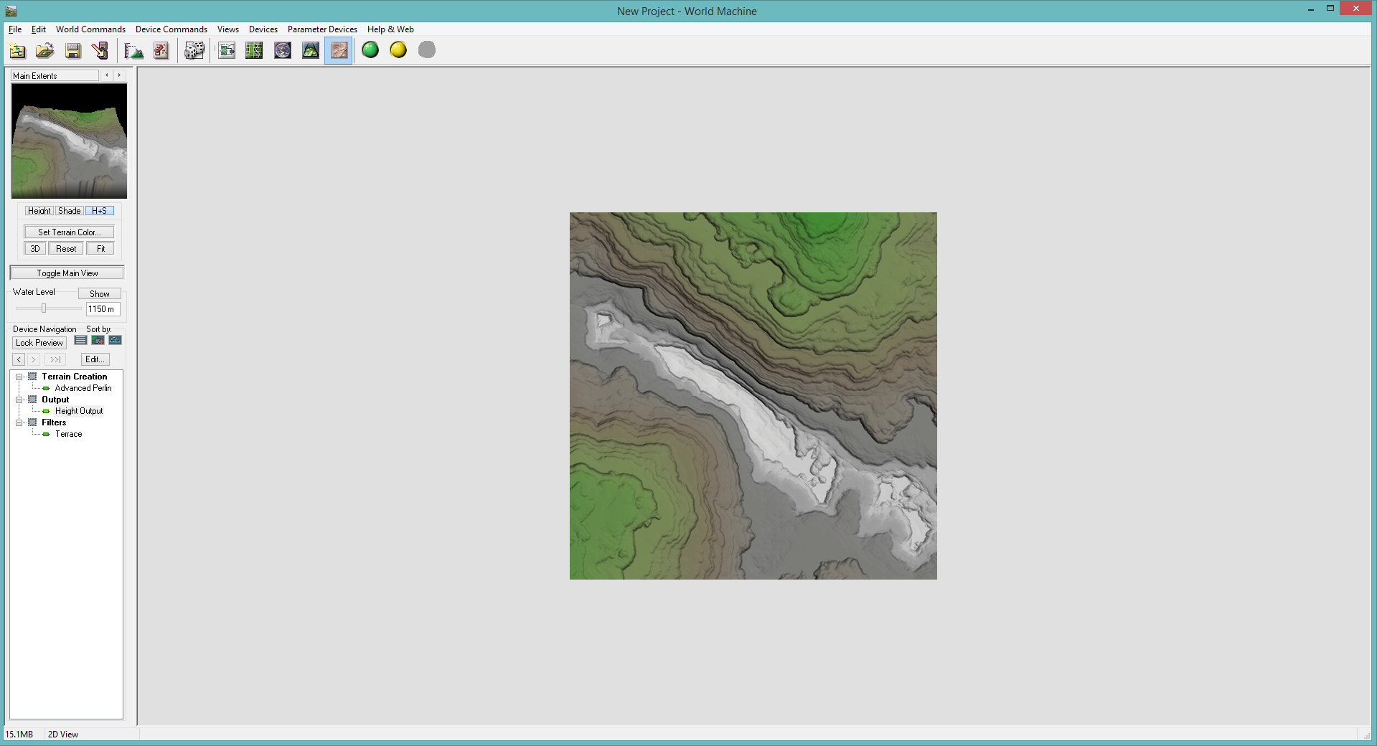Collapse the Output tree group
This screenshot has width=1377, height=746.
(x=19, y=400)
